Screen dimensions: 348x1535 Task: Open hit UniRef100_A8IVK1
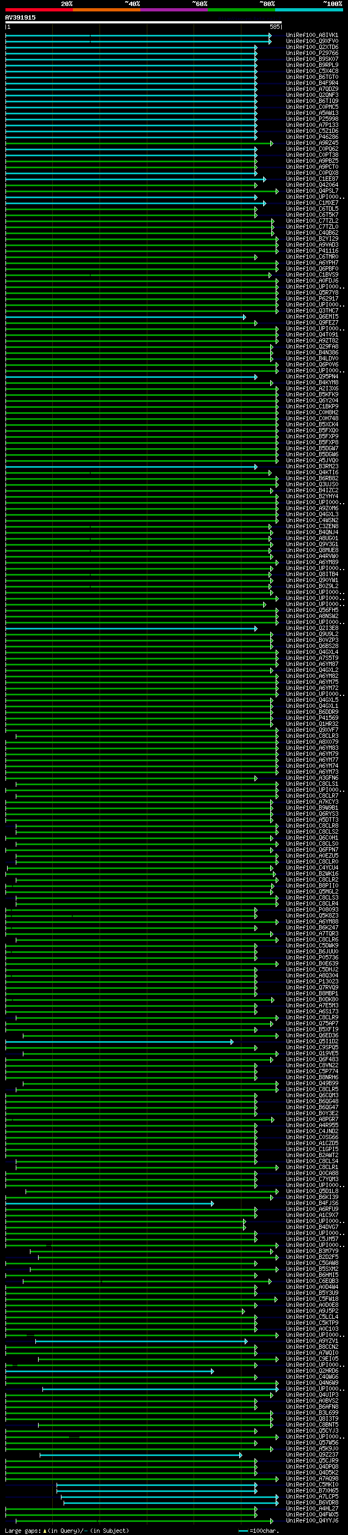pos(312,35)
